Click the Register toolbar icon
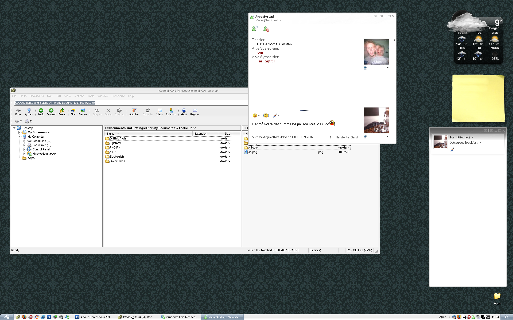 click(195, 112)
